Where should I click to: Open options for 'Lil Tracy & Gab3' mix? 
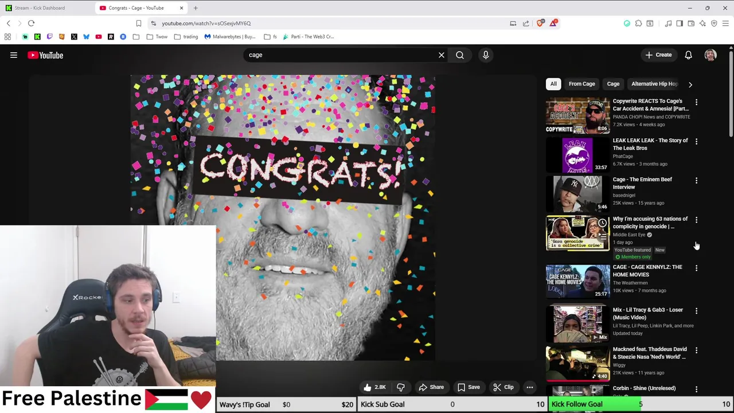[696, 311]
